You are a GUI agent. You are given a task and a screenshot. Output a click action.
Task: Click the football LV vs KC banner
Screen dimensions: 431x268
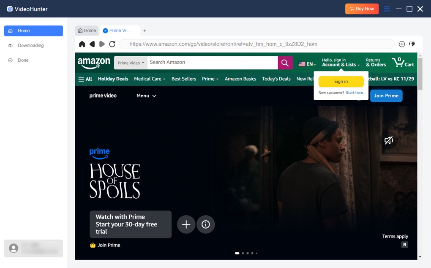[391, 79]
